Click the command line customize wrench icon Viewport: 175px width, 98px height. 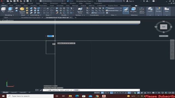pyautogui.click(x=41, y=90)
